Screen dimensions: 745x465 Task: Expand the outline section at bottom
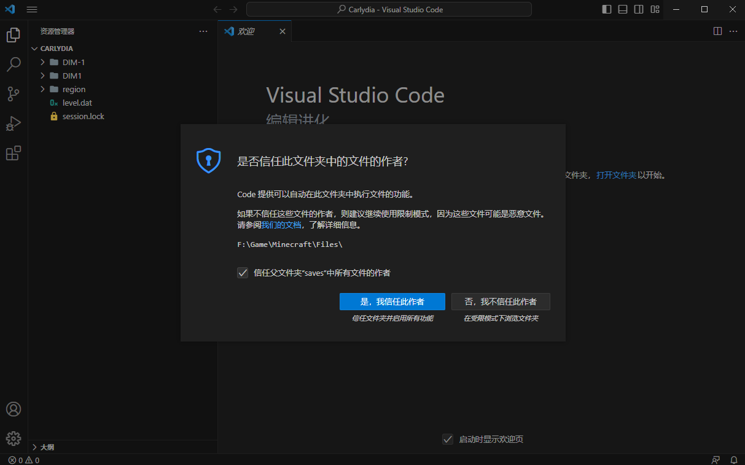47,447
